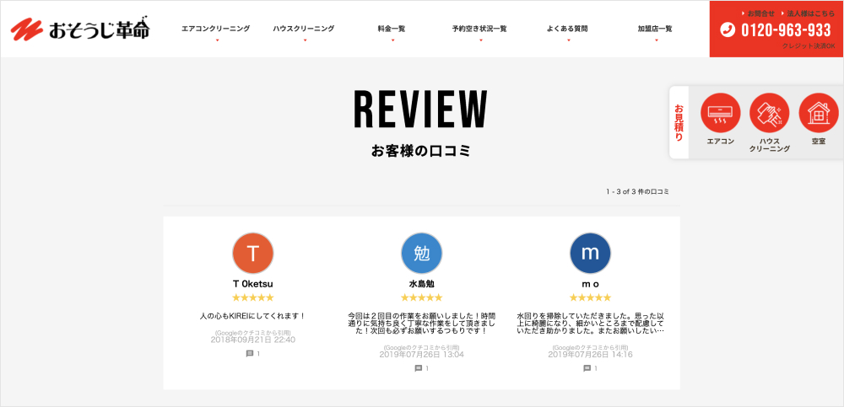The image size is (844, 407).
Task: Click クレジット決済OK text
Action: pos(809,46)
